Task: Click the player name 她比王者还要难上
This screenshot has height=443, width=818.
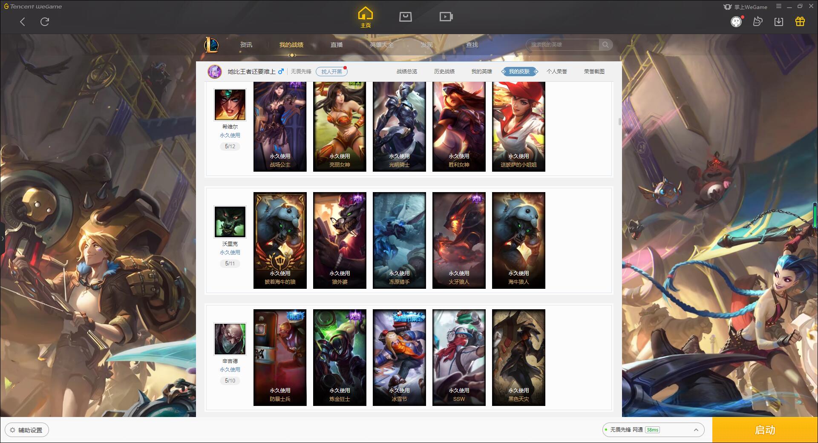Action: (x=251, y=72)
